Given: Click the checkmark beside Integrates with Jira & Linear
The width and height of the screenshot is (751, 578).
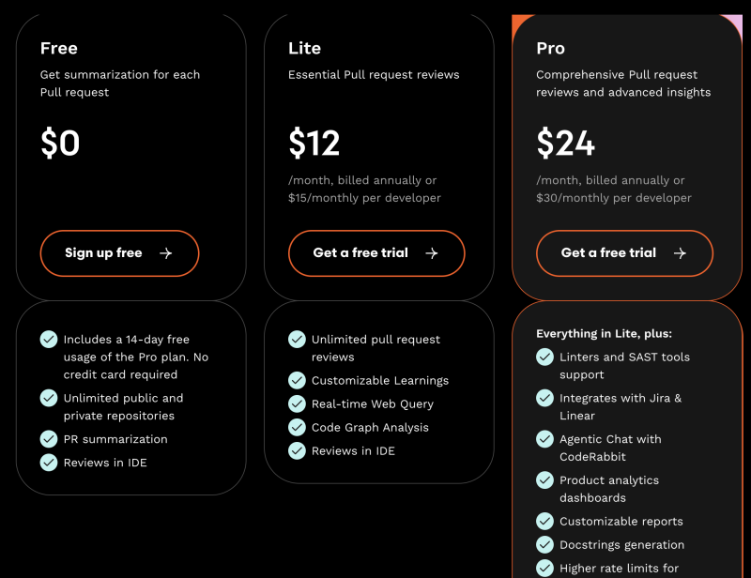Looking at the screenshot, I should pyautogui.click(x=544, y=398).
